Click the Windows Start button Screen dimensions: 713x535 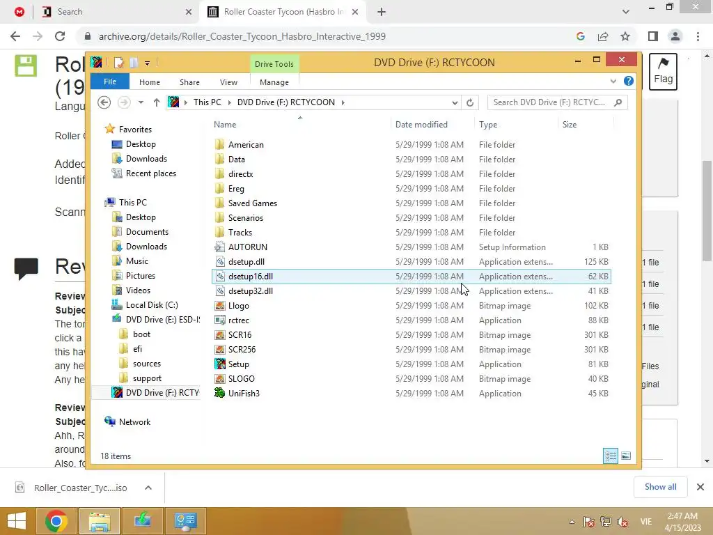point(17,521)
